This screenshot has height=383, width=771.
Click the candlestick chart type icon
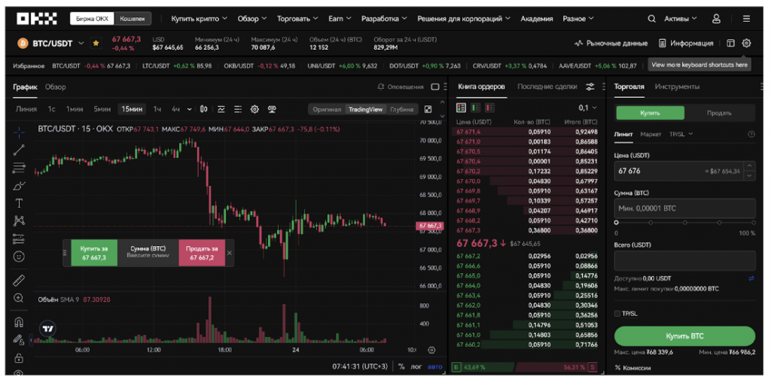pyautogui.click(x=203, y=109)
